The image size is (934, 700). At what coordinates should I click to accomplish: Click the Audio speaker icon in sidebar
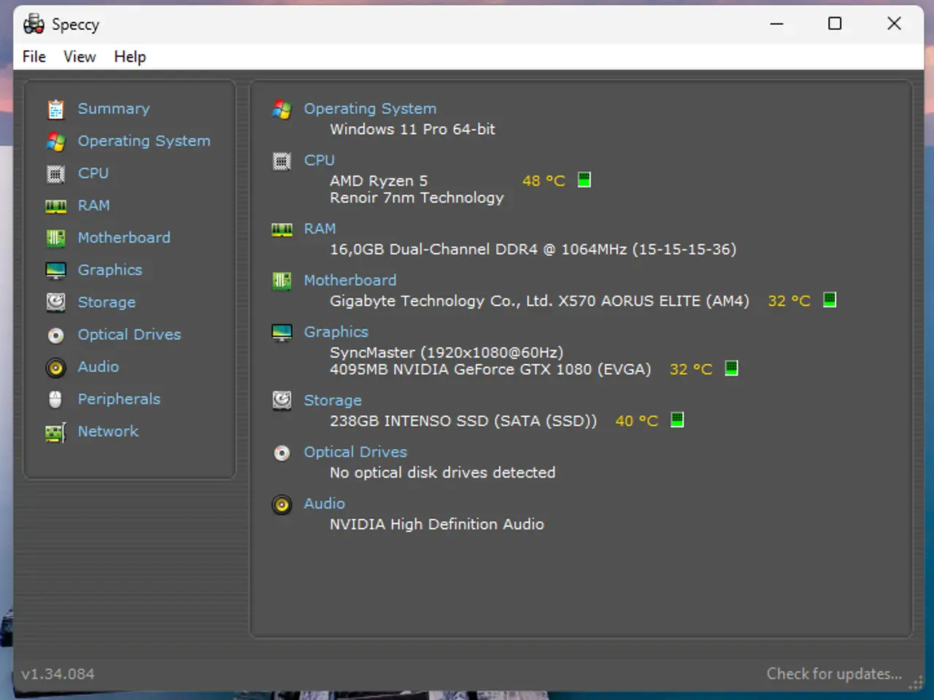click(x=56, y=367)
